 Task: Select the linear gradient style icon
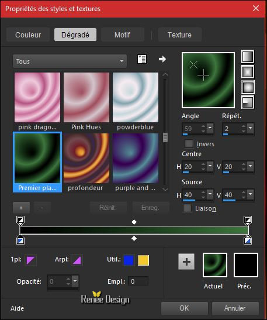pyautogui.click(x=248, y=57)
